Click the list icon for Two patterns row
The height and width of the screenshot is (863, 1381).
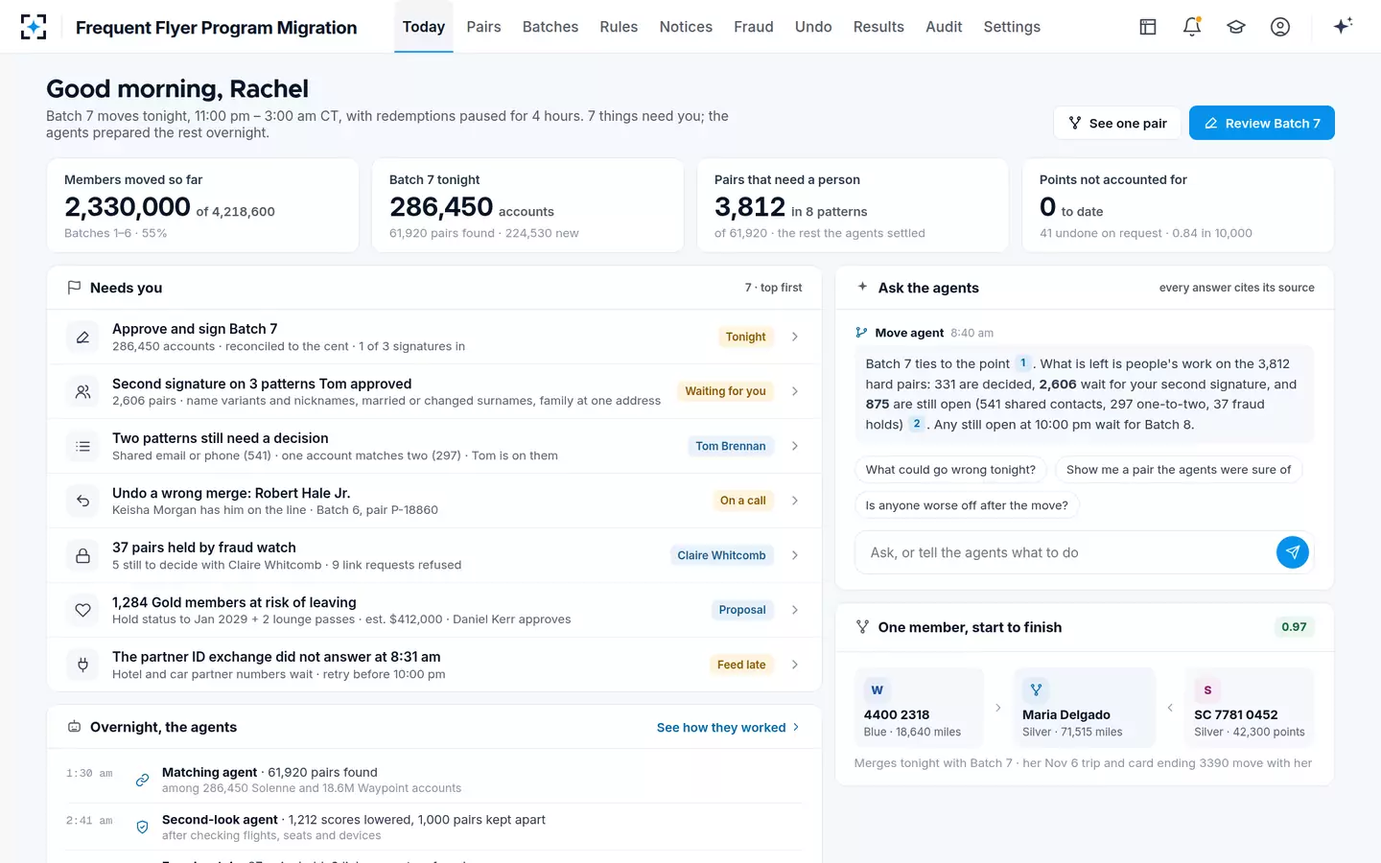(x=83, y=447)
